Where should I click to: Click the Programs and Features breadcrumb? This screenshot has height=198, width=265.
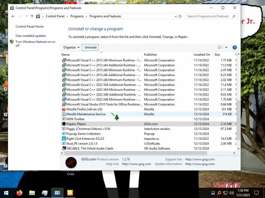point(105,16)
